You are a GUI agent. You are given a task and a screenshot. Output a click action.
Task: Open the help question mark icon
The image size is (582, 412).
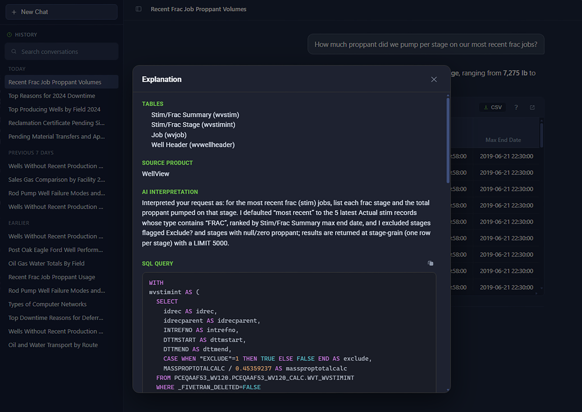(x=516, y=107)
